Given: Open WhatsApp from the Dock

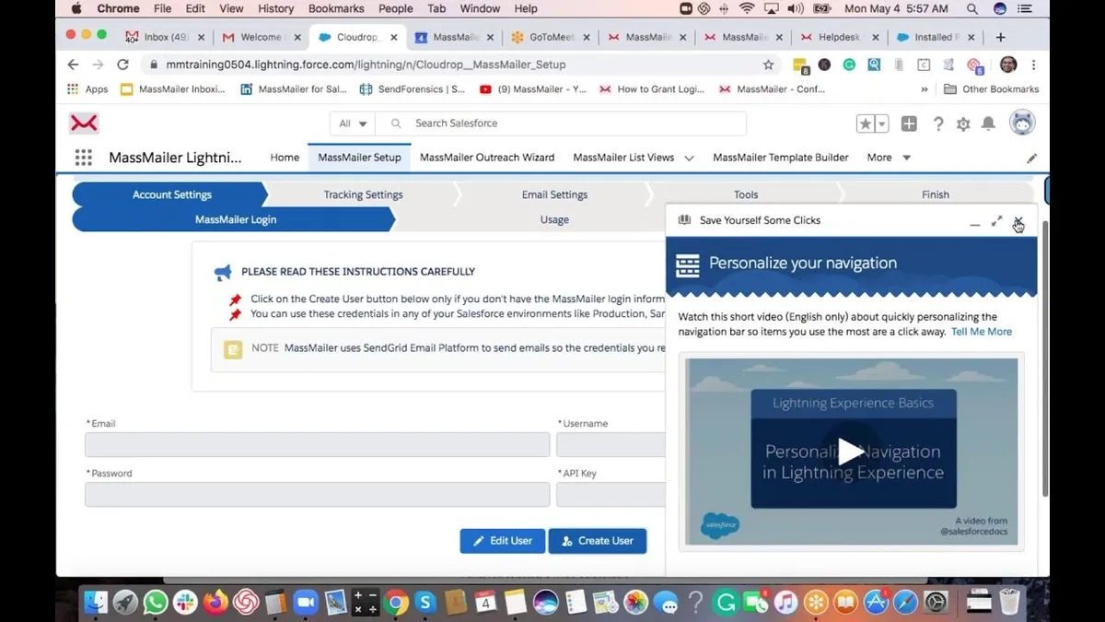Looking at the screenshot, I should pos(156,603).
